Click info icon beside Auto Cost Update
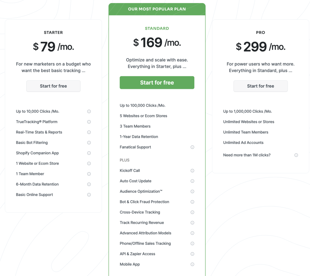This screenshot has height=276, width=310. (x=192, y=181)
